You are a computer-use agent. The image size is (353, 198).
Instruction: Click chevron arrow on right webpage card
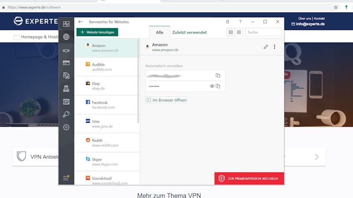pos(317,157)
